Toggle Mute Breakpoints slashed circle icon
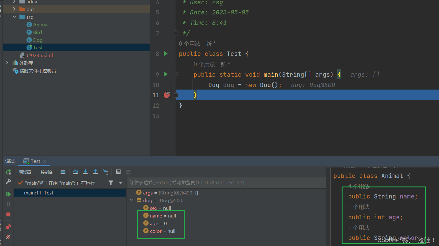The width and height of the screenshot is (439, 246). point(9,237)
